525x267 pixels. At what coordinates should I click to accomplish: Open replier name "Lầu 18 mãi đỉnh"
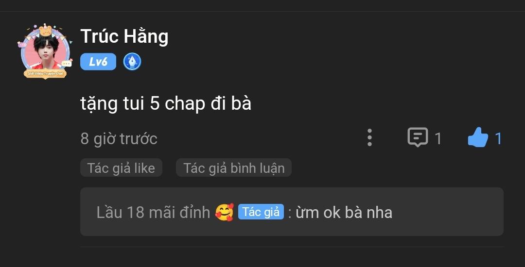tap(153, 213)
